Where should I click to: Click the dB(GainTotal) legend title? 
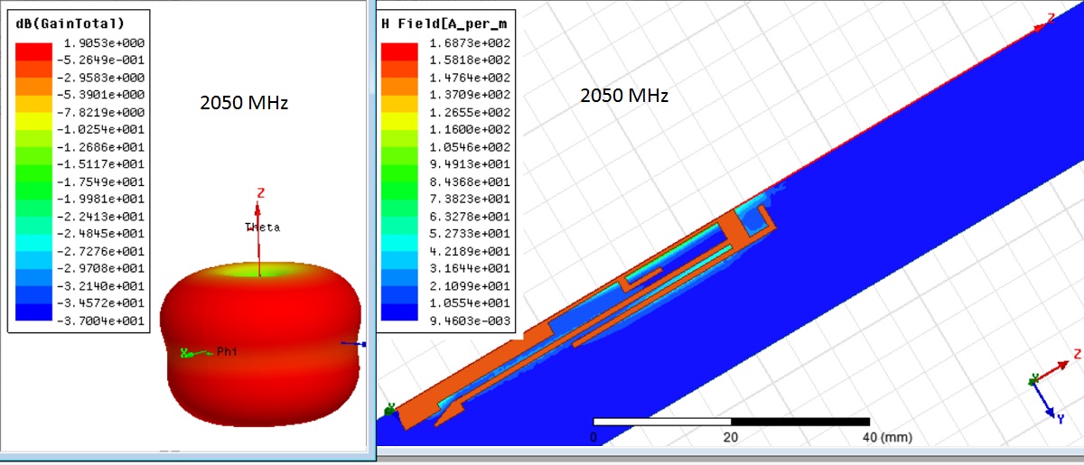pos(70,24)
